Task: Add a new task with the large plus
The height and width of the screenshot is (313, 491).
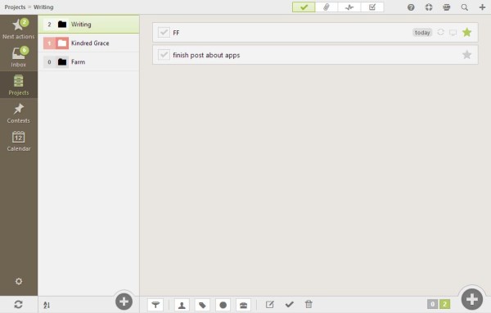Action: [471, 299]
